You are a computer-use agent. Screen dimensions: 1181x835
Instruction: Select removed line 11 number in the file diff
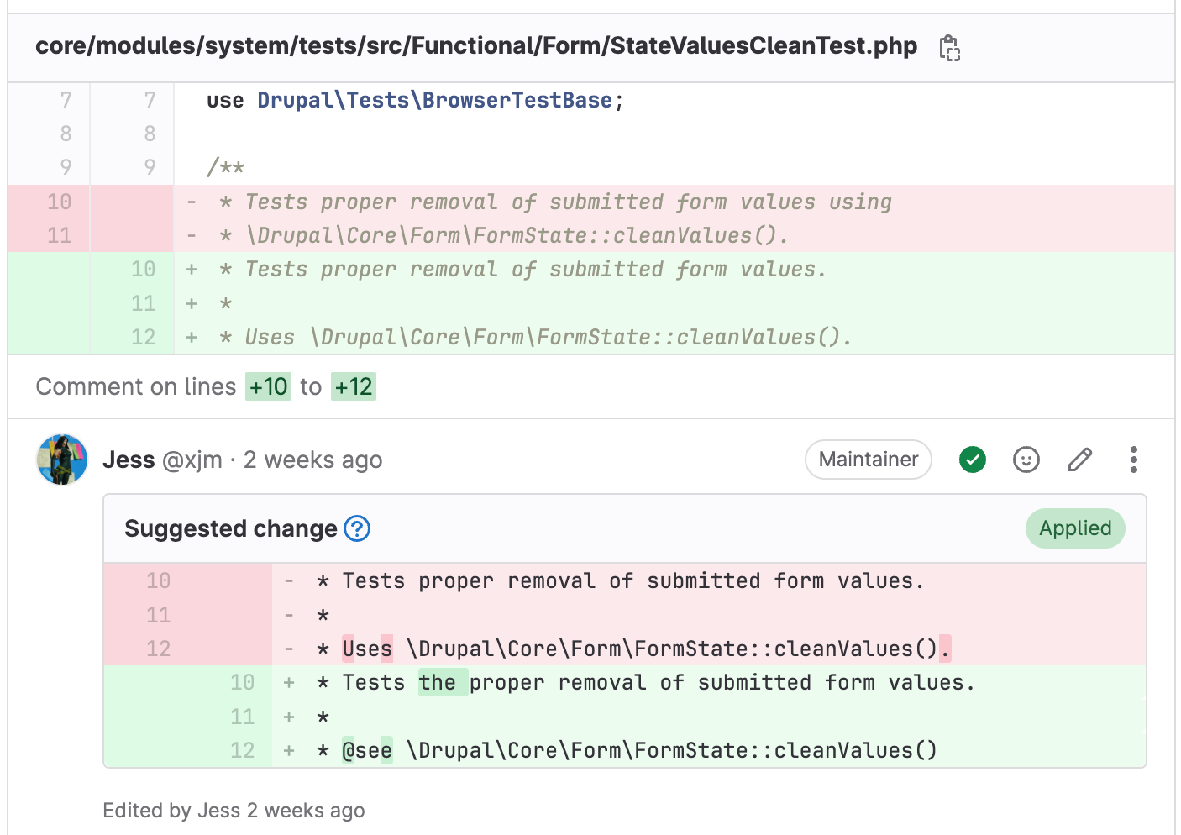(x=59, y=235)
